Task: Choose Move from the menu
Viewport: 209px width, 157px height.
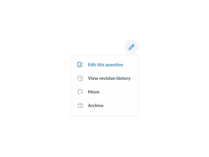Action: (x=104, y=92)
